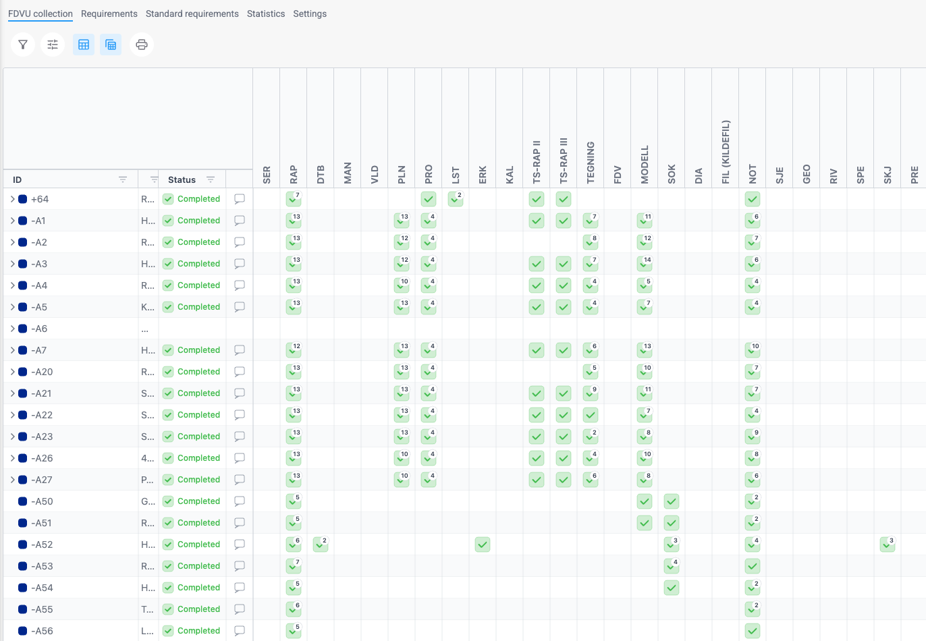Click the print icon

click(x=142, y=45)
